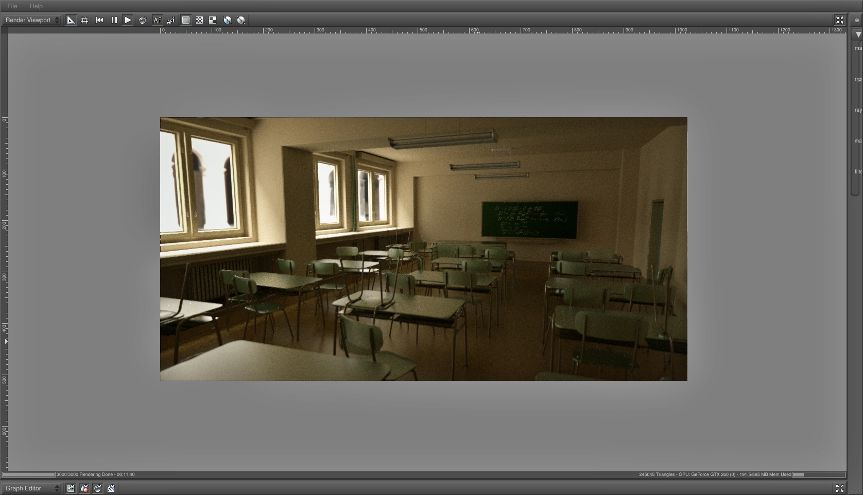Maximize the Graph Editor panel with expand arrows icon
The height and width of the screenshot is (495, 863).
pyautogui.click(x=840, y=488)
